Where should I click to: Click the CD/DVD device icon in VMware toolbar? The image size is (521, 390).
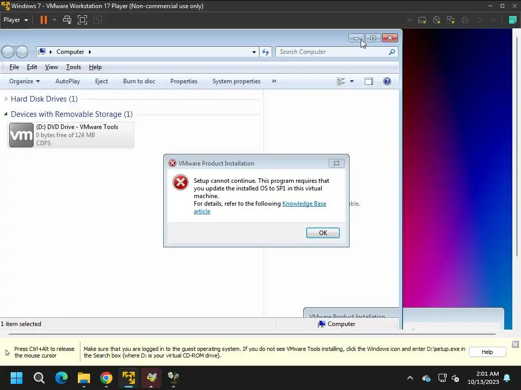pos(437,20)
